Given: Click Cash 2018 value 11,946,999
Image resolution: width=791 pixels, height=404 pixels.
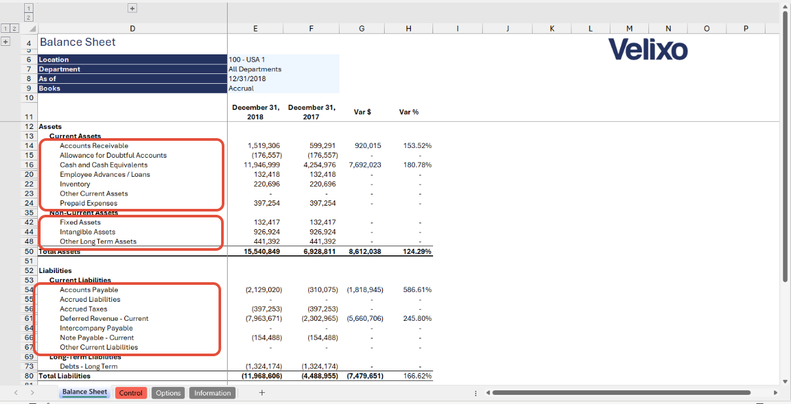Looking at the screenshot, I should (x=262, y=165).
